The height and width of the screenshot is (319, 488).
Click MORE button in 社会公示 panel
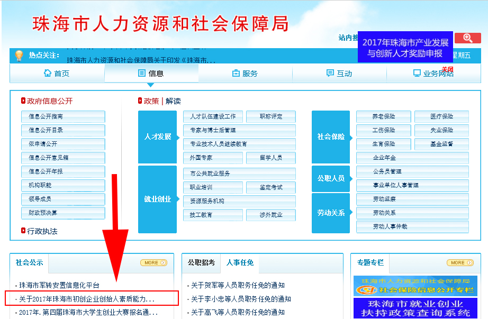(153, 262)
